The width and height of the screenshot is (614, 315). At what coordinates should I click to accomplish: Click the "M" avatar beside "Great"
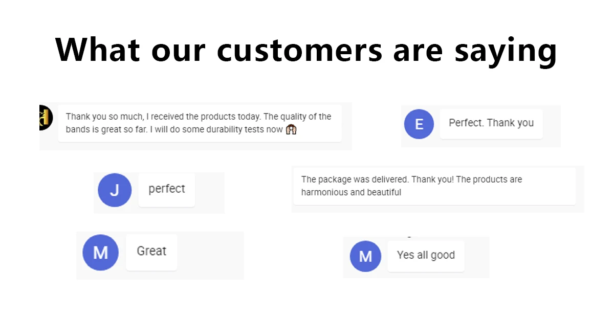point(100,253)
